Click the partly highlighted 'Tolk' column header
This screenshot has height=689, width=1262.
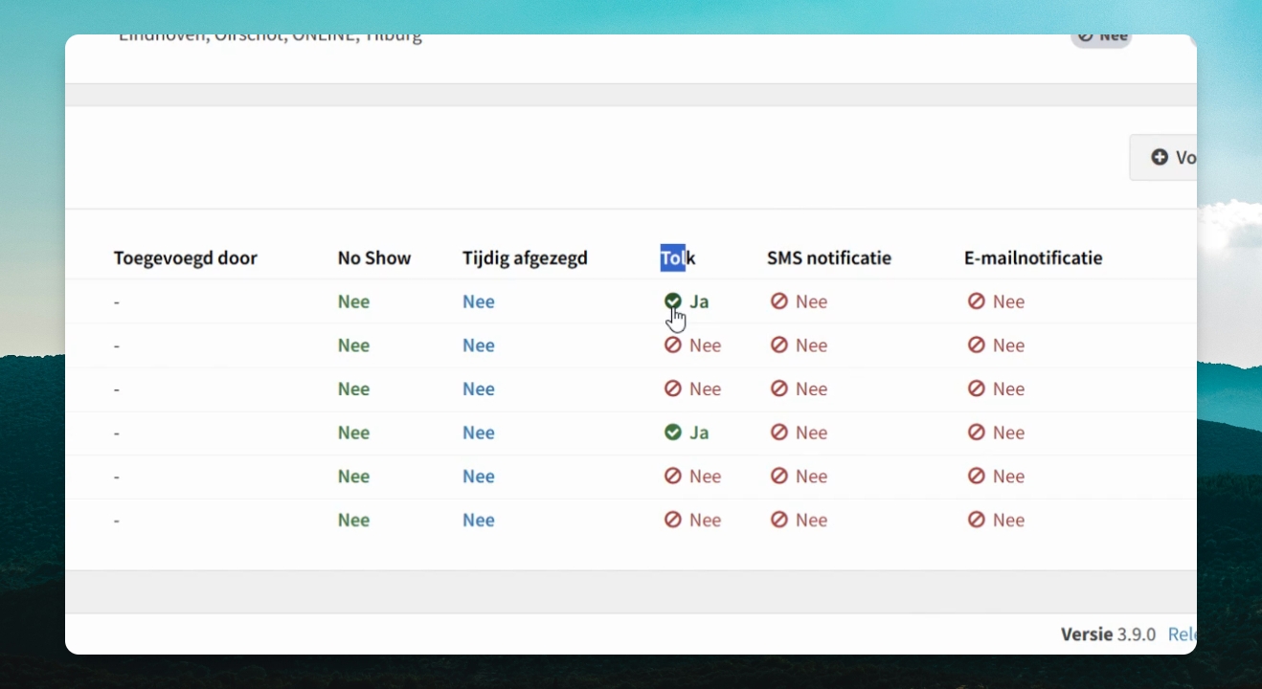coord(678,258)
